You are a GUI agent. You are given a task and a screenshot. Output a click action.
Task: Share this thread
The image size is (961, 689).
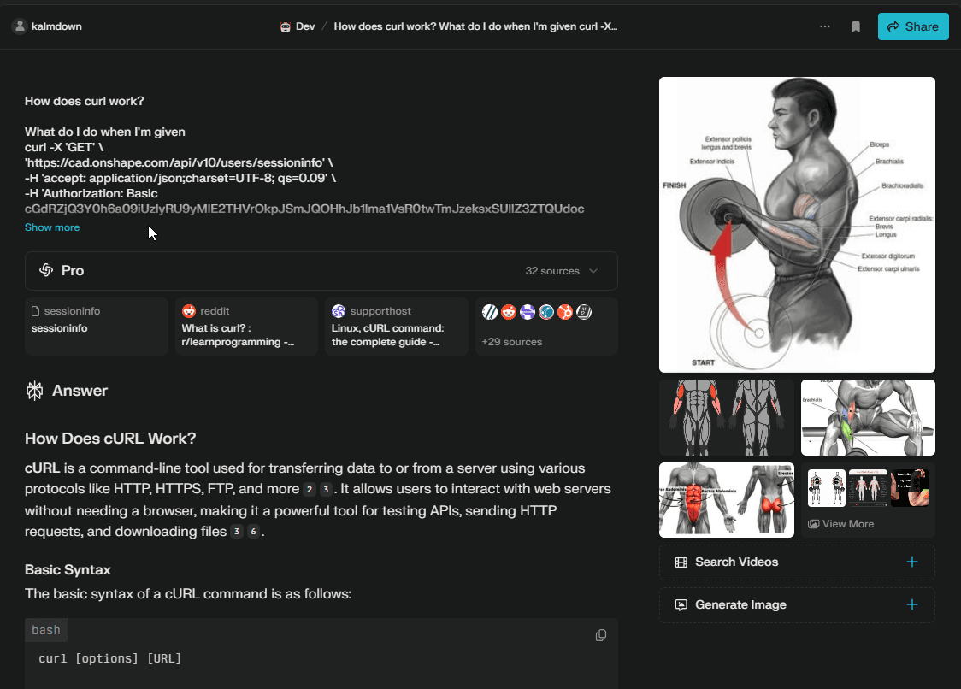point(913,26)
